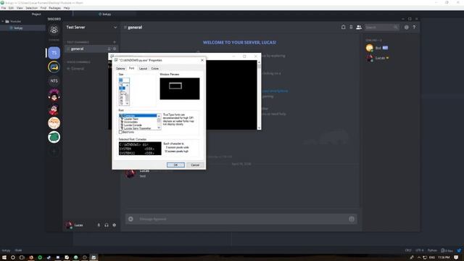Attach file plus in message box
464x261 pixels.
coord(130,219)
